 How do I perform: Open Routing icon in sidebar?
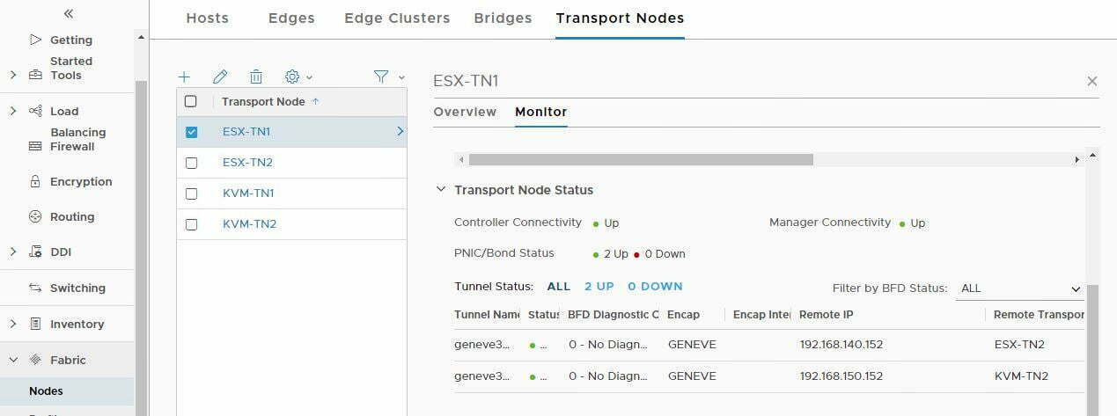click(x=35, y=216)
